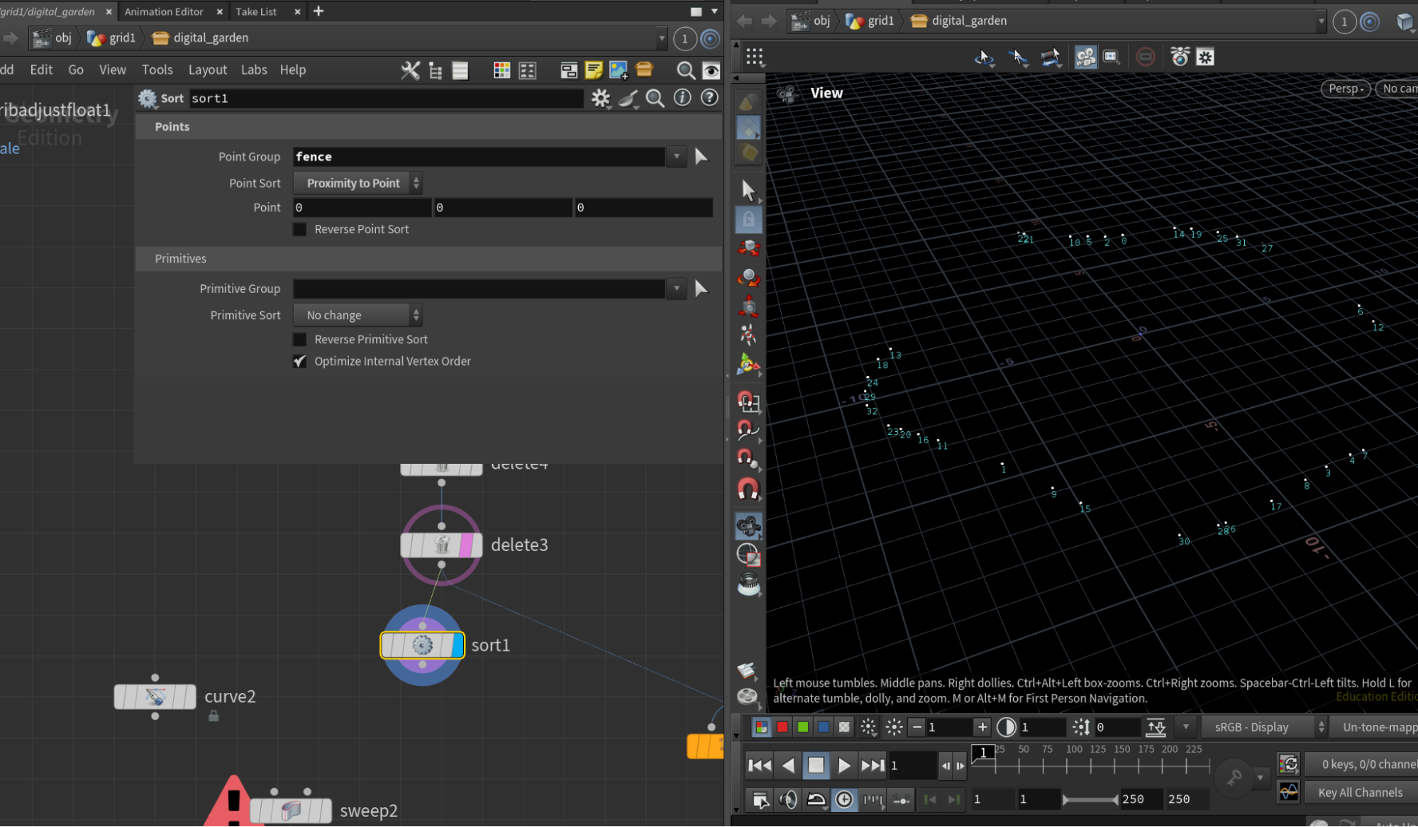Open the No cam camera dropdown
Screen dimensions: 1418x827
click(1397, 89)
